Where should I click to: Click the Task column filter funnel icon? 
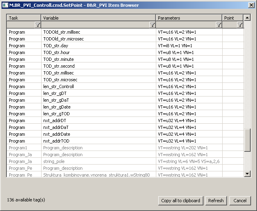coord(38,25)
